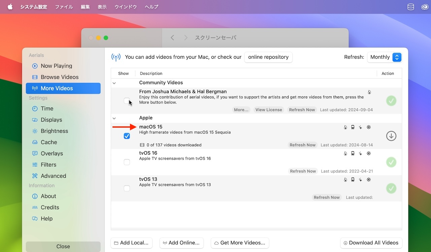Click the green checkmark in tvOS 13 row
This screenshot has height=252, width=431.
click(x=391, y=188)
